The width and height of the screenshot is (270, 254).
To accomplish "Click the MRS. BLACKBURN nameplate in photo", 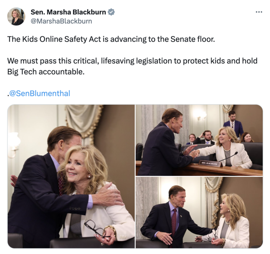I will pos(210,163).
